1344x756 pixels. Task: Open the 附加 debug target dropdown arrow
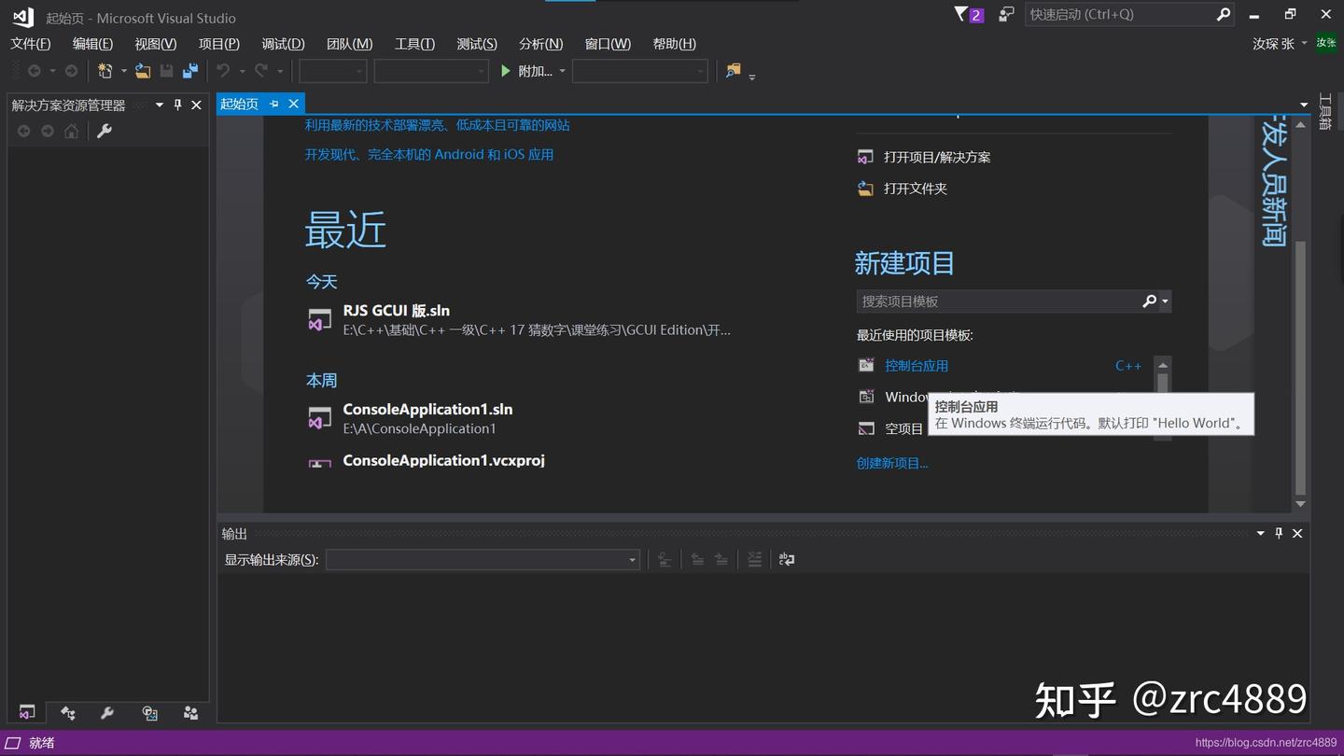(562, 71)
